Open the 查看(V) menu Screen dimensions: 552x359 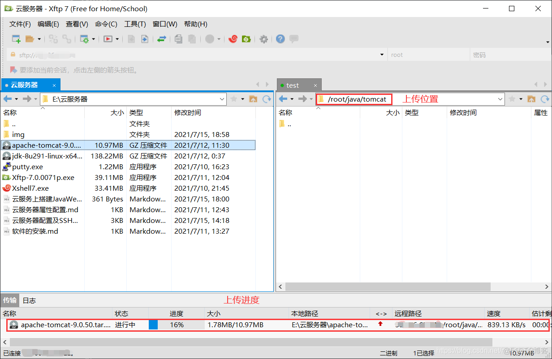coord(77,24)
